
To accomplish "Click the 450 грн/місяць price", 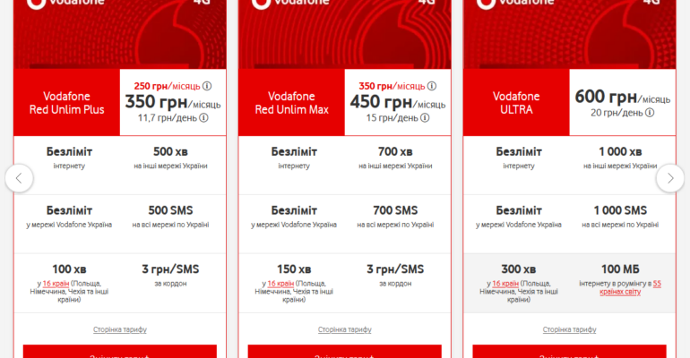I will click(x=398, y=102).
